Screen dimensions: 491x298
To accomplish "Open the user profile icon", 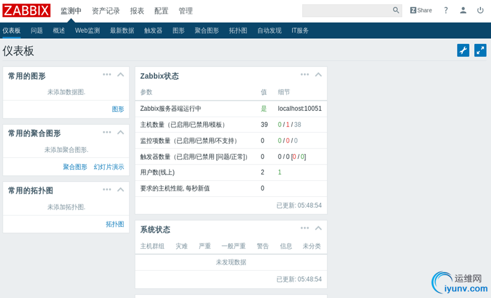I will [x=463, y=10].
